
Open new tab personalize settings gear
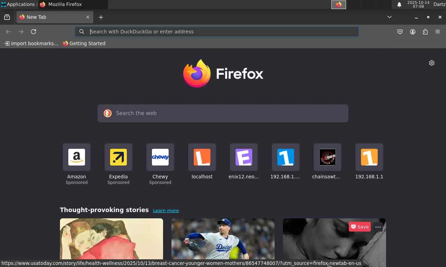pyautogui.click(x=432, y=63)
